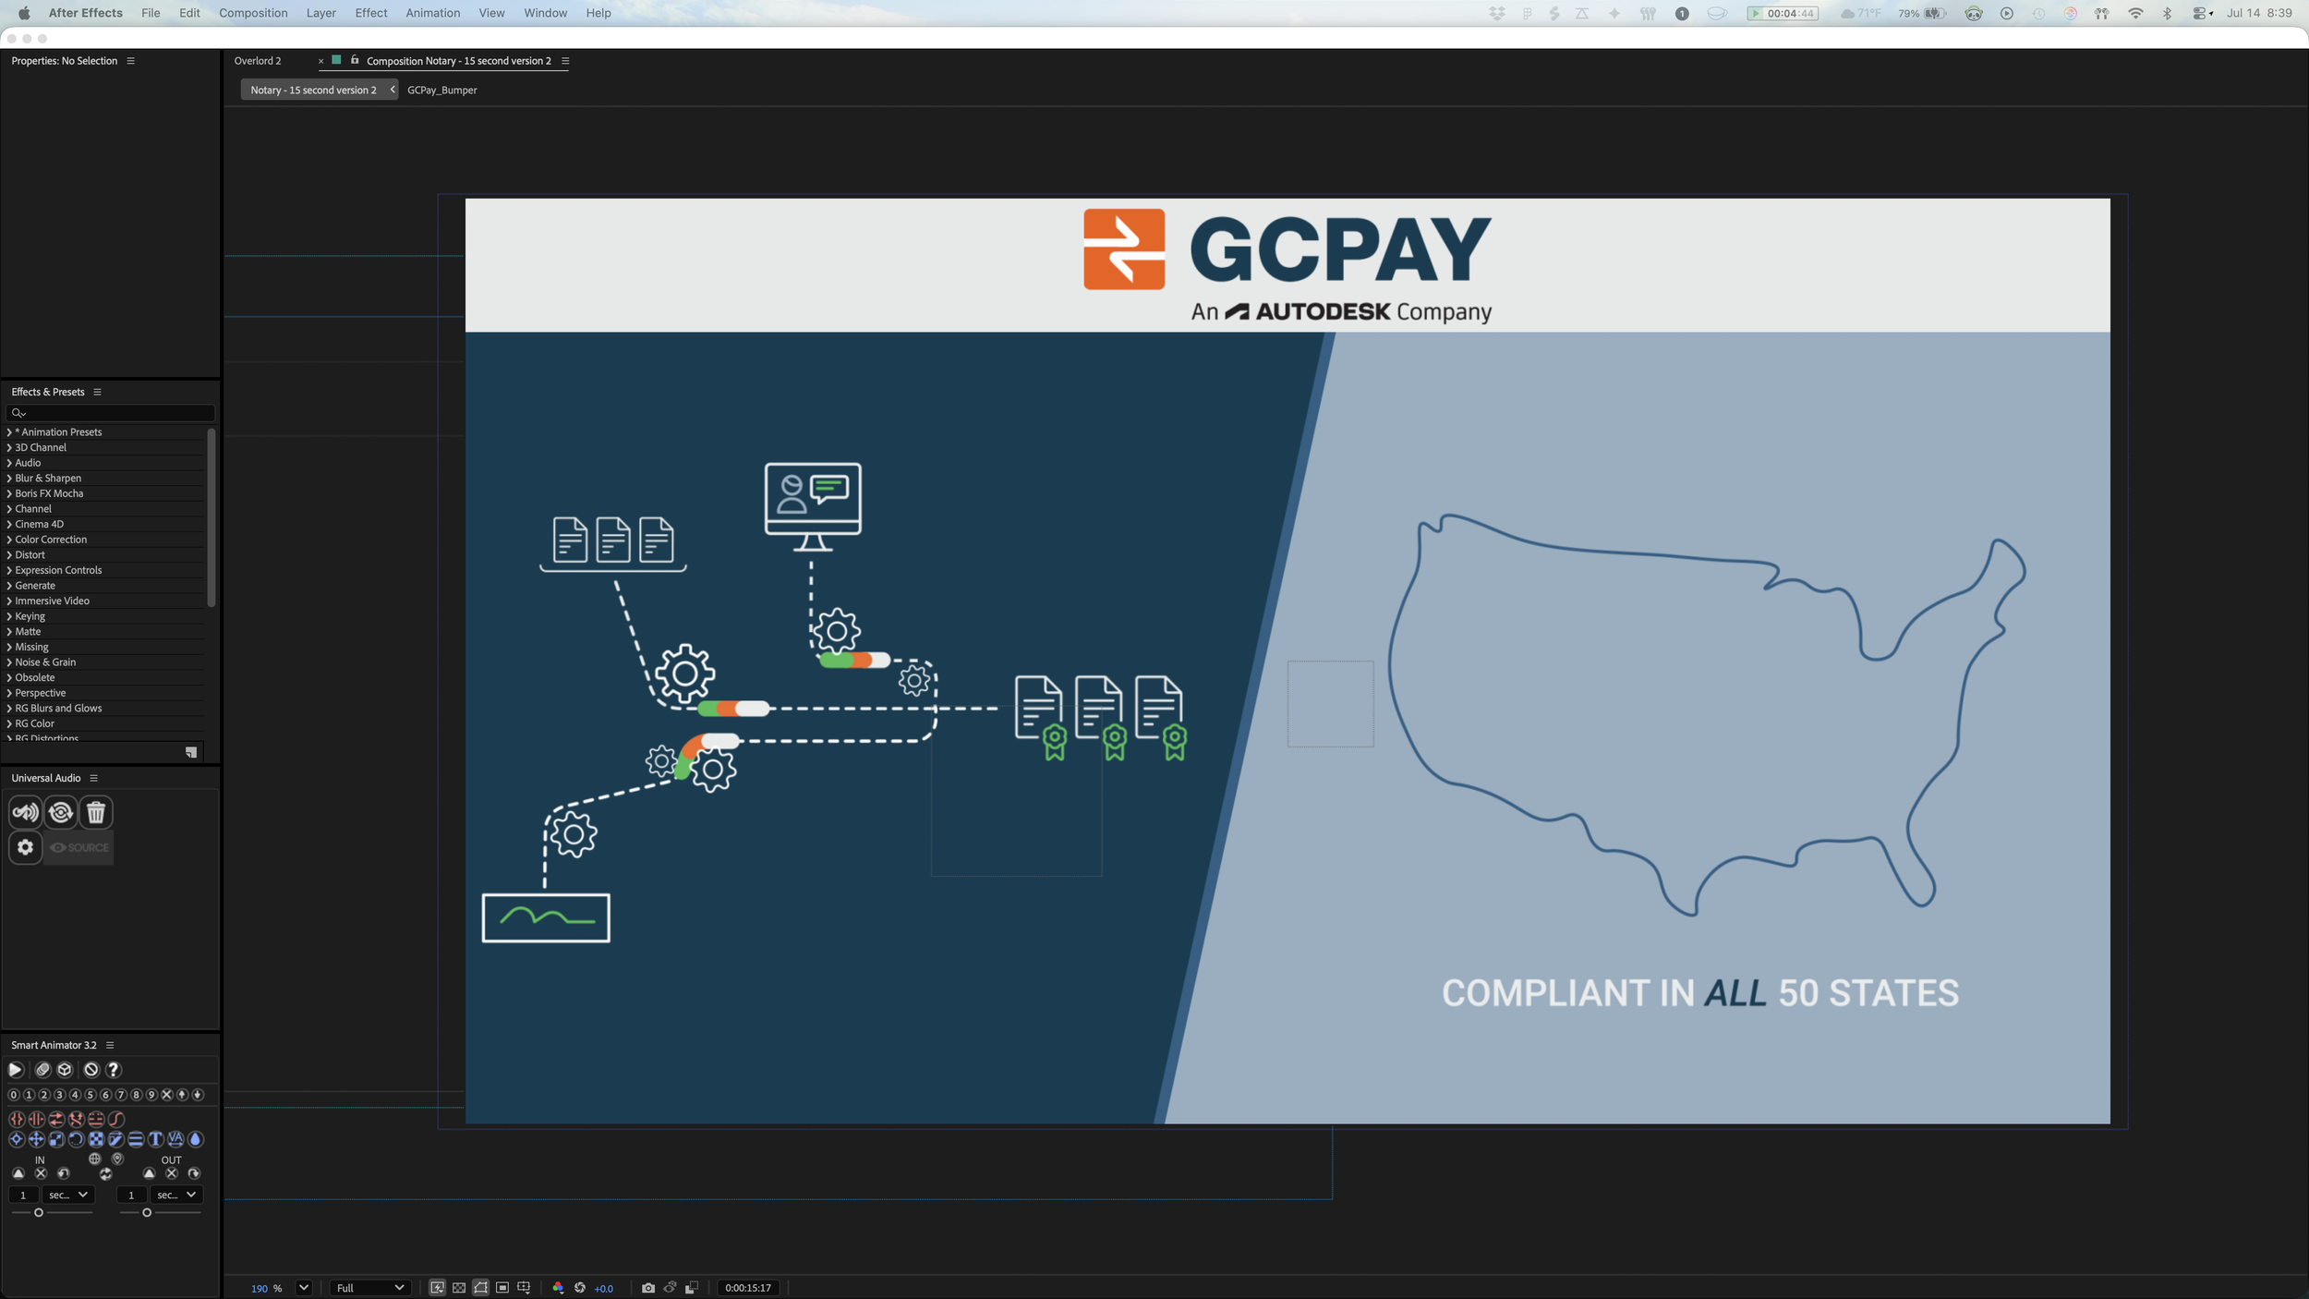Click the triangle button under IN
The height and width of the screenshot is (1299, 2309).
(18, 1173)
